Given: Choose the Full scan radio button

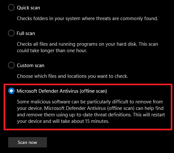Looking at the screenshot, I should pos(11,33).
